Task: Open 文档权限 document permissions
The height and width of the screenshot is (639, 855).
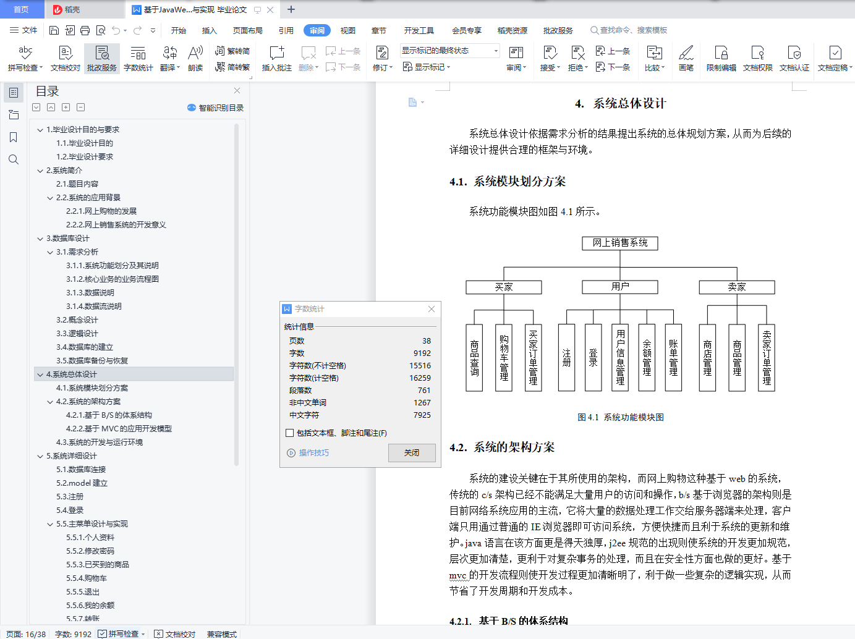Action: 758,59
